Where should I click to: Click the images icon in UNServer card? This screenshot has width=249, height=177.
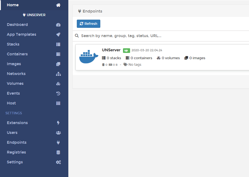click(x=186, y=58)
